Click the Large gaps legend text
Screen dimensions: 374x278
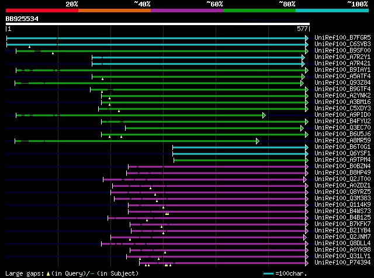72,273
